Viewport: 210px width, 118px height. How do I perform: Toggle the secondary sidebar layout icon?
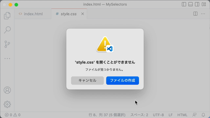(x=197, y=4)
